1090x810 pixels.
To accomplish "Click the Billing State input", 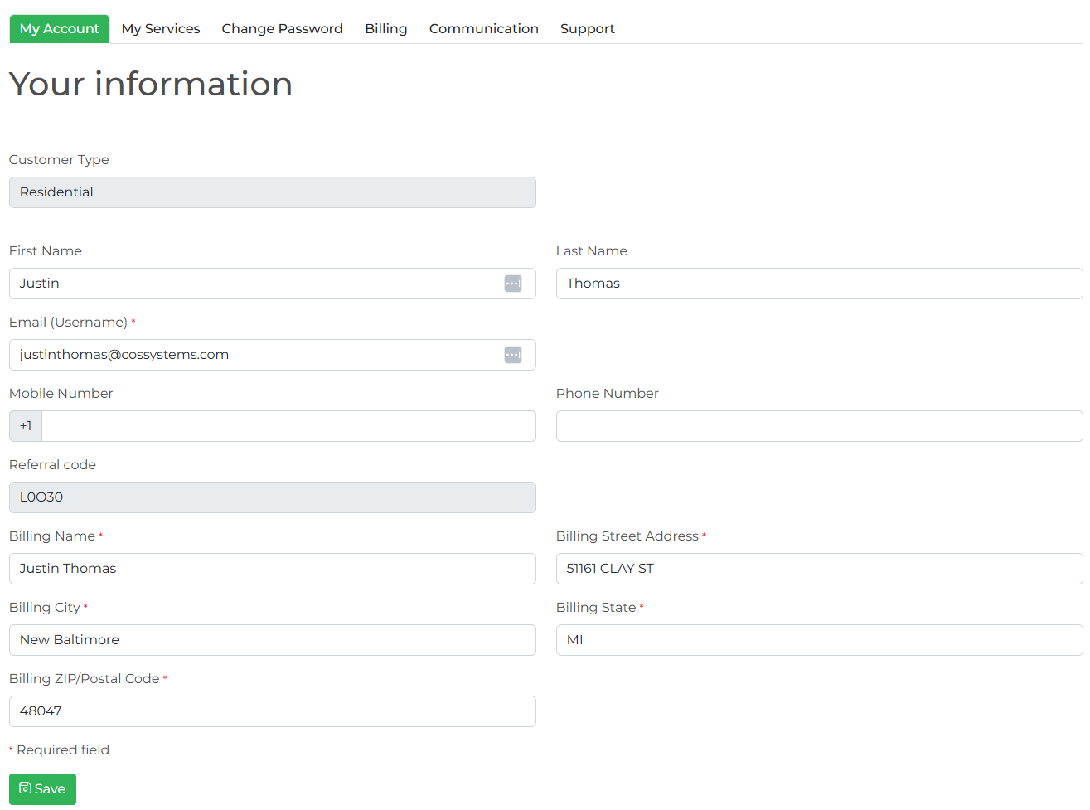I will tap(820, 640).
